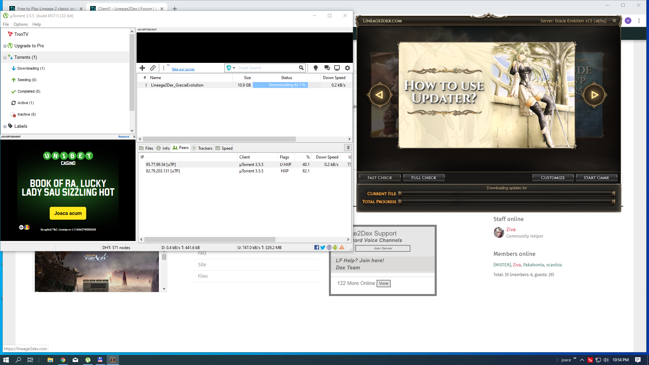Screen dimensions: 649x365
Task: Click the Smart Search magnifier icon
Action: point(301,68)
